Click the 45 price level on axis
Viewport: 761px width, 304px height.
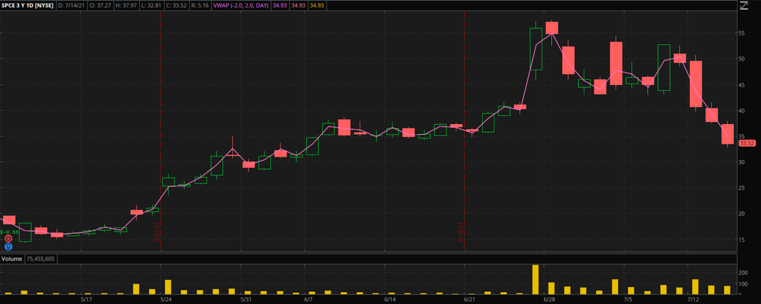tap(741, 85)
